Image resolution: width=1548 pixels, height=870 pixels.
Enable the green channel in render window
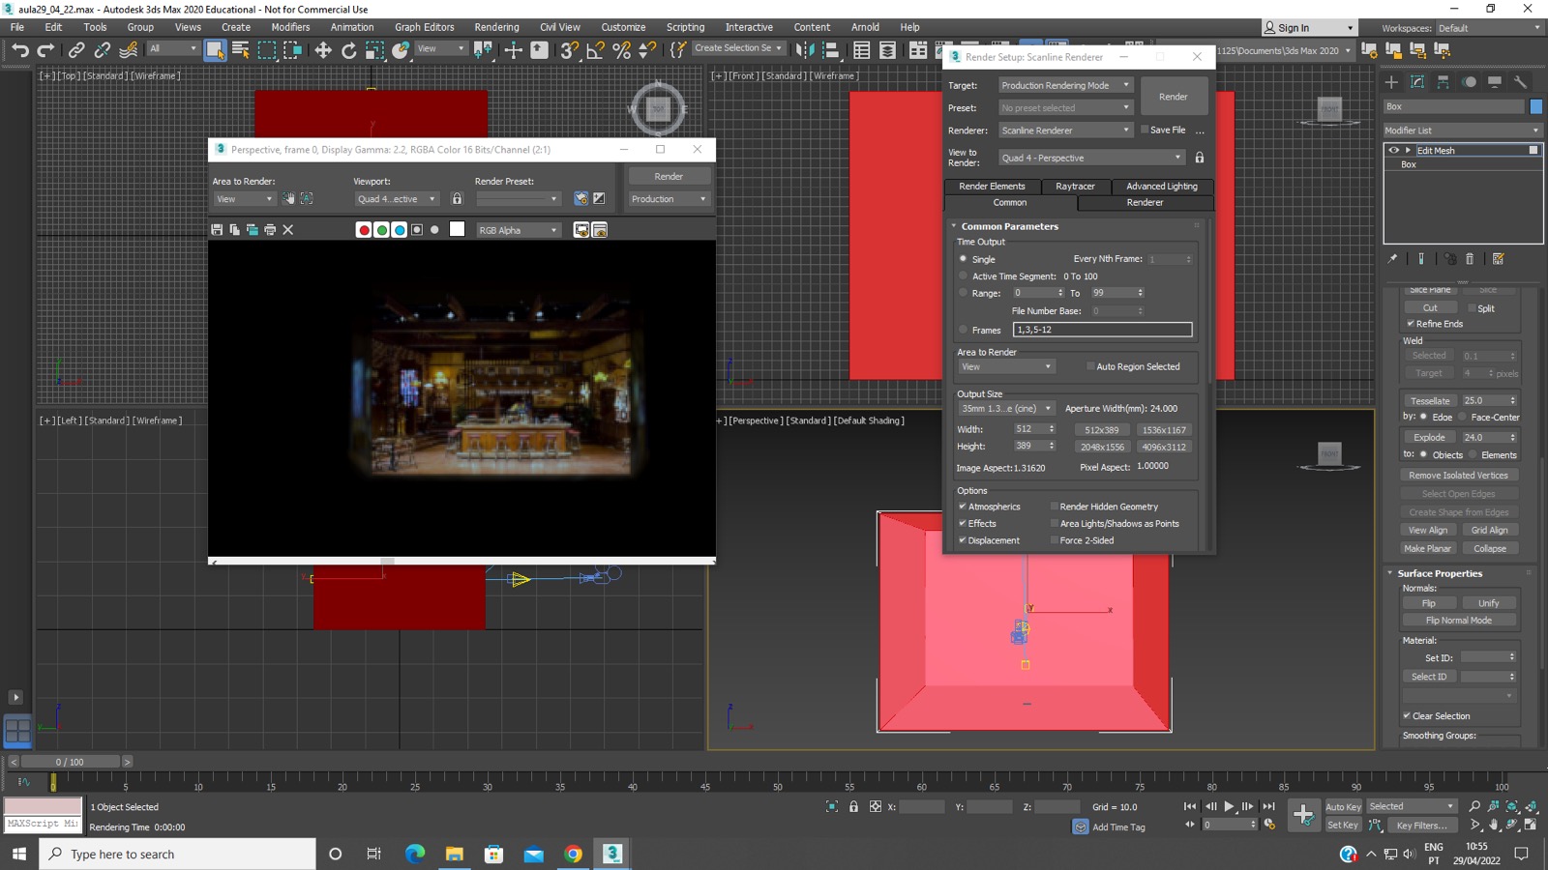coord(381,230)
